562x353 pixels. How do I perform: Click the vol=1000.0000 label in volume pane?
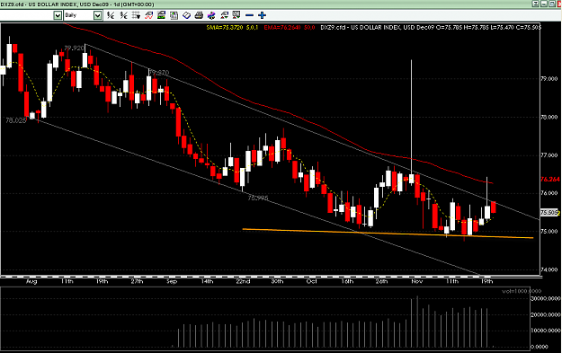522,291
